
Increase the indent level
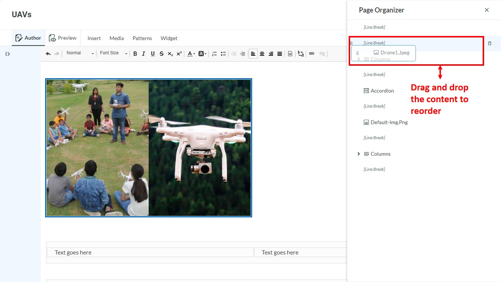(x=243, y=54)
